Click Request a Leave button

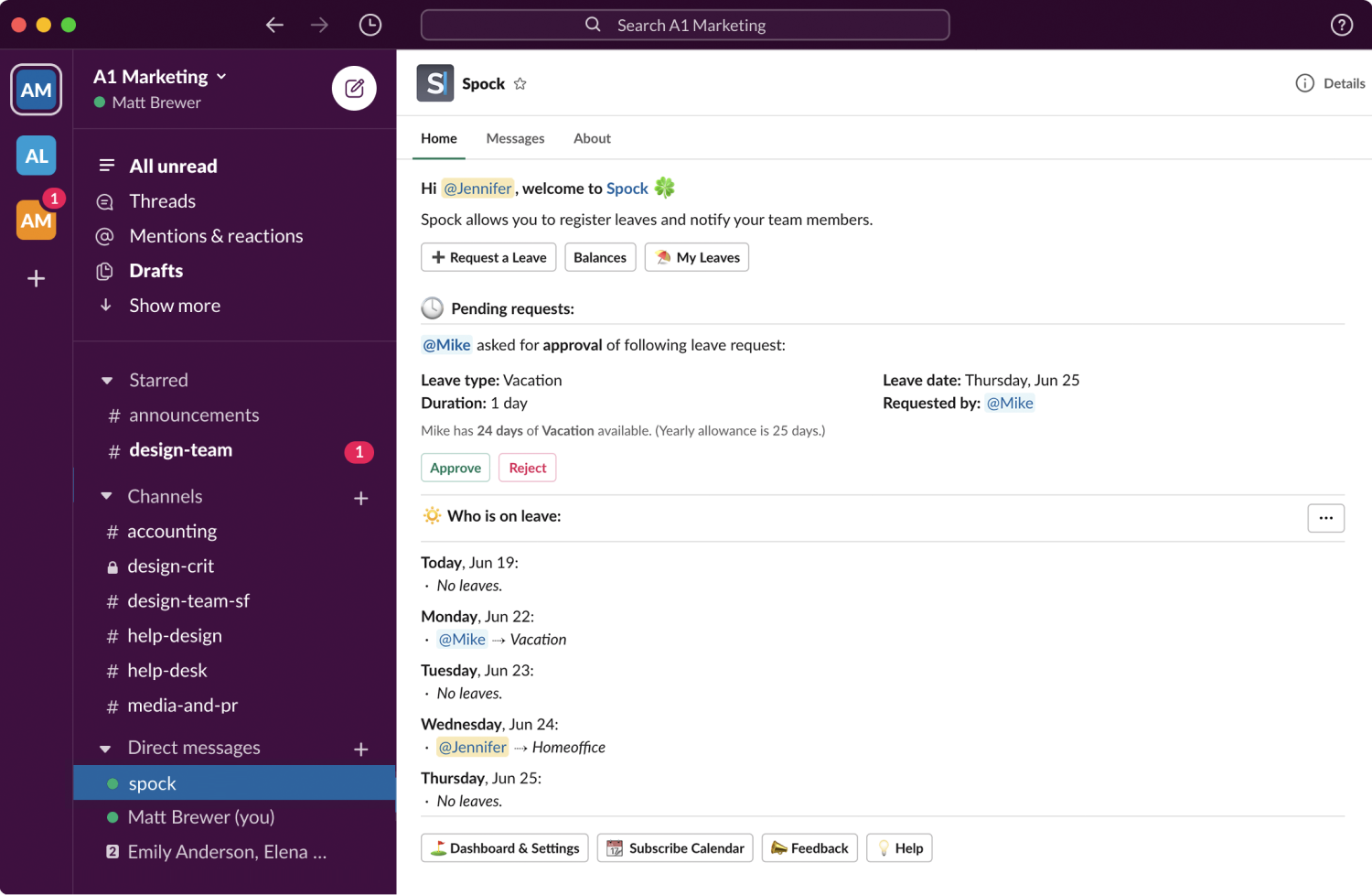[488, 257]
